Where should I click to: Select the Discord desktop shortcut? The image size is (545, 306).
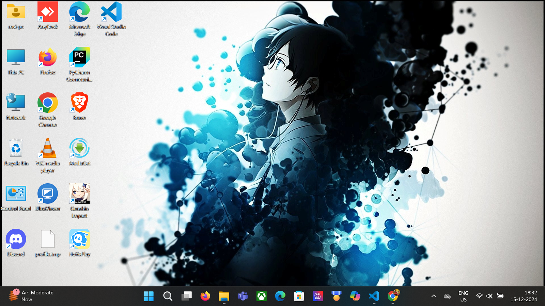coord(16,243)
